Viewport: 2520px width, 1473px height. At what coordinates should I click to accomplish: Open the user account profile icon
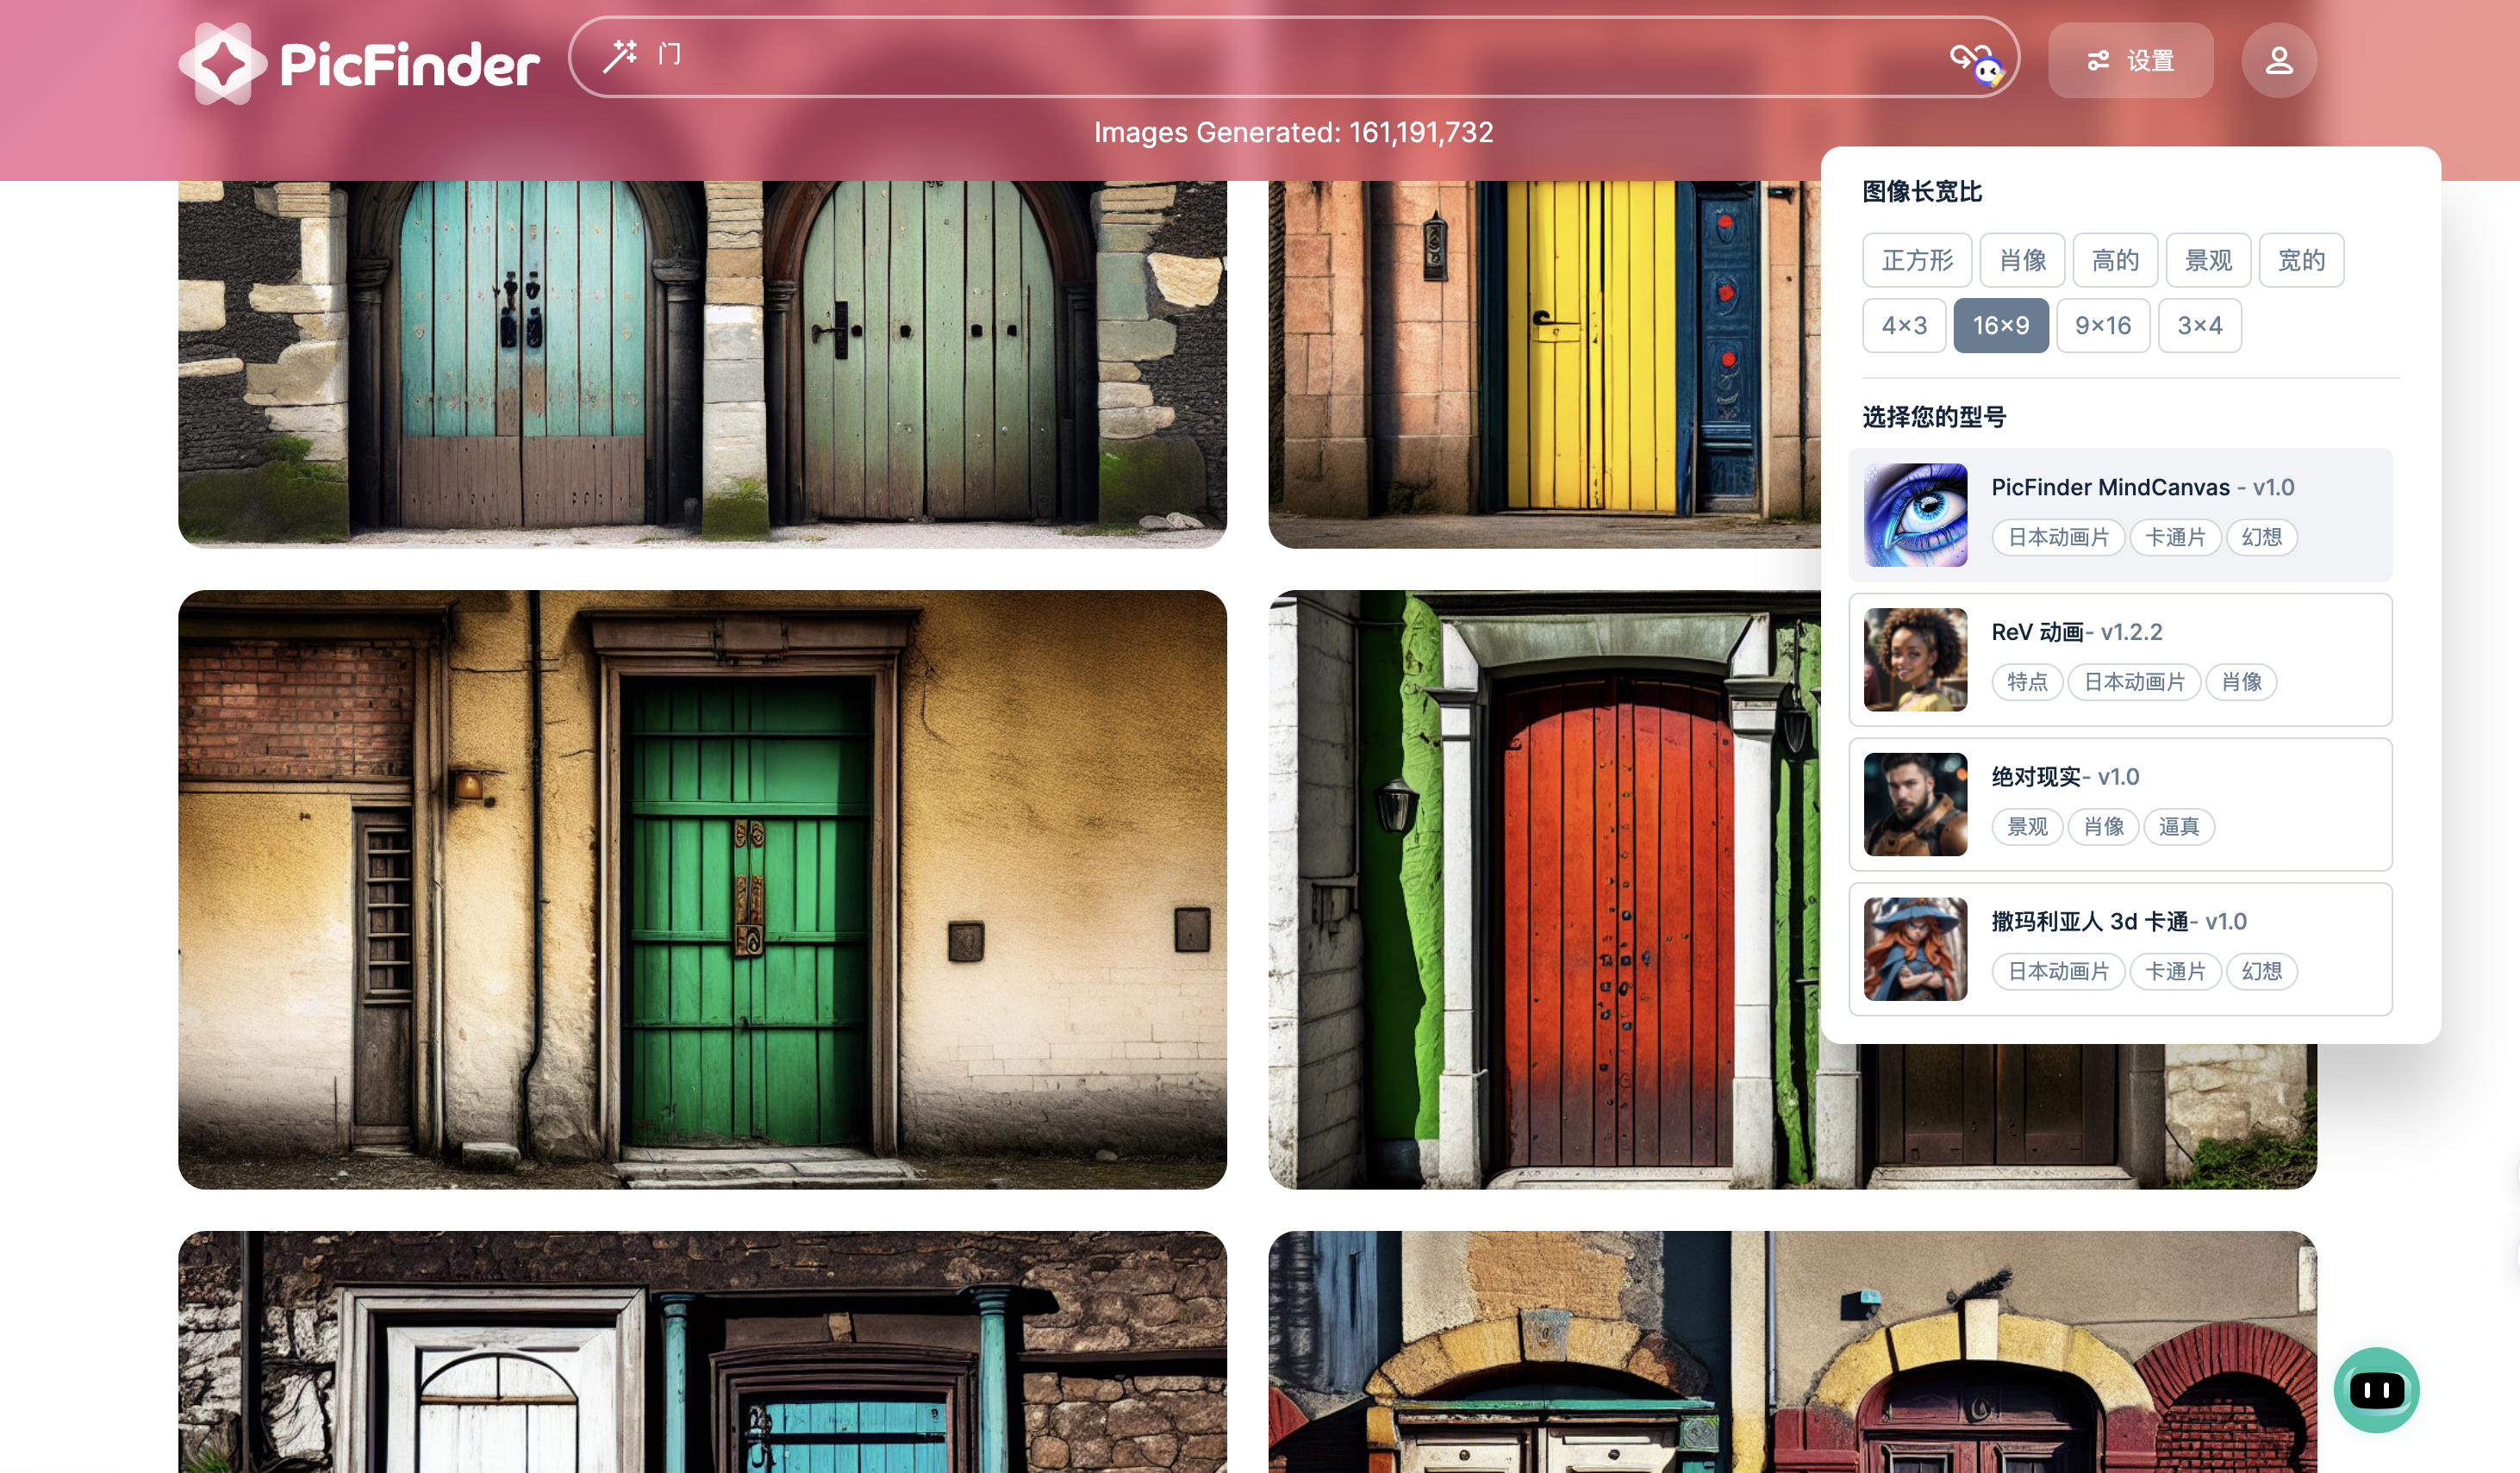(2278, 61)
